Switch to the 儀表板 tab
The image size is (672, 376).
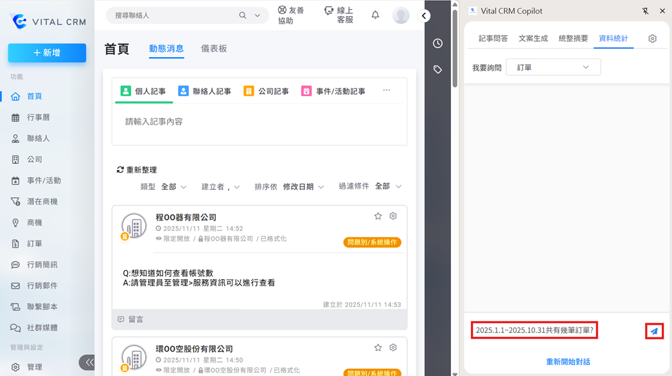pos(214,49)
